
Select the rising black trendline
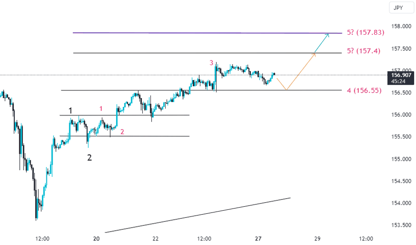[x=198, y=215]
